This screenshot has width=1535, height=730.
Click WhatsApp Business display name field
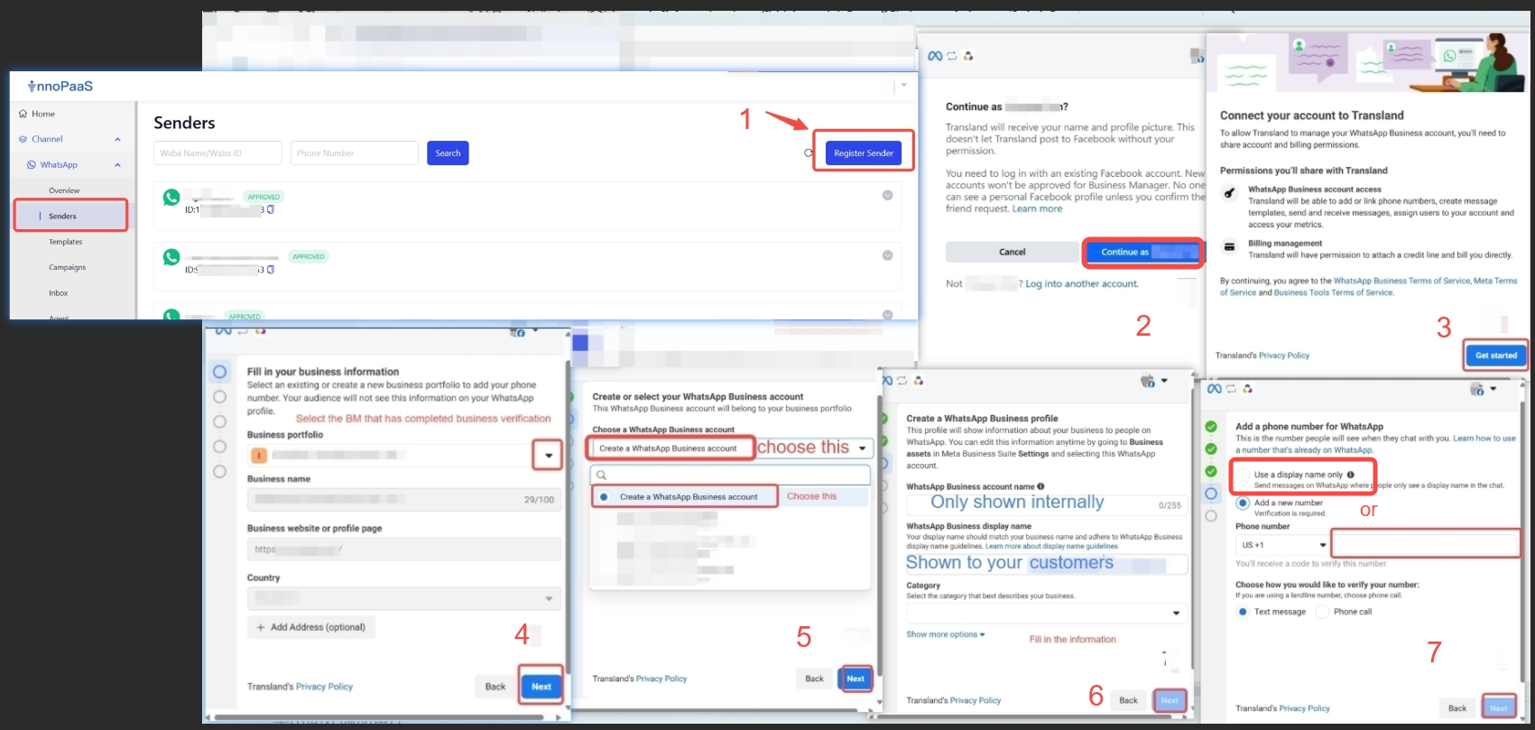[1047, 564]
